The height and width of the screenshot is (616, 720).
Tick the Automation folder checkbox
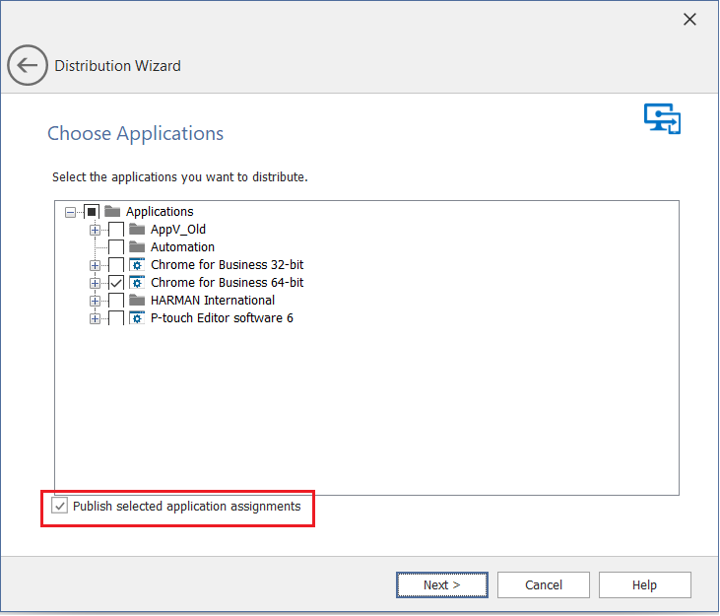point(116,247)
